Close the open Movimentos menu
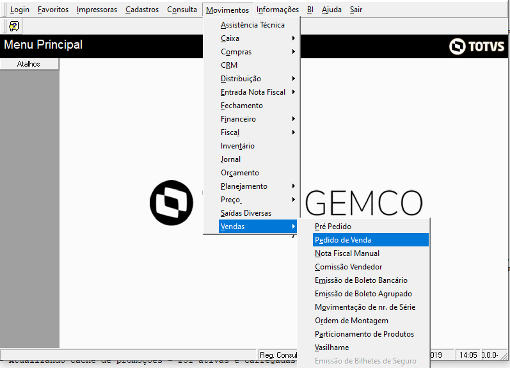The image size is (510, 368). point(227,10)
